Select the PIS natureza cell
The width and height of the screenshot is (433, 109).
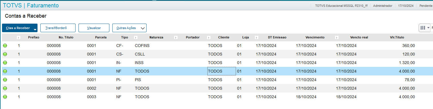pos(138,80)
